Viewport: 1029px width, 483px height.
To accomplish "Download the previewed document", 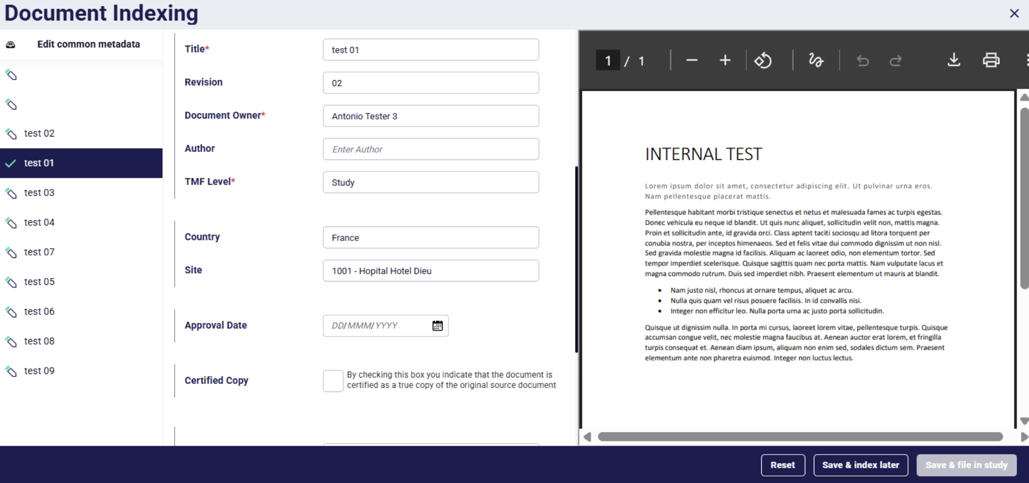I will point(954,60).
